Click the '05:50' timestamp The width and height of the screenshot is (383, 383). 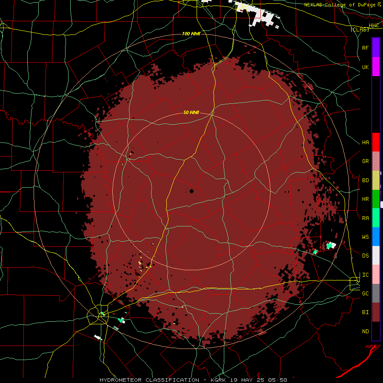[278, 380]
